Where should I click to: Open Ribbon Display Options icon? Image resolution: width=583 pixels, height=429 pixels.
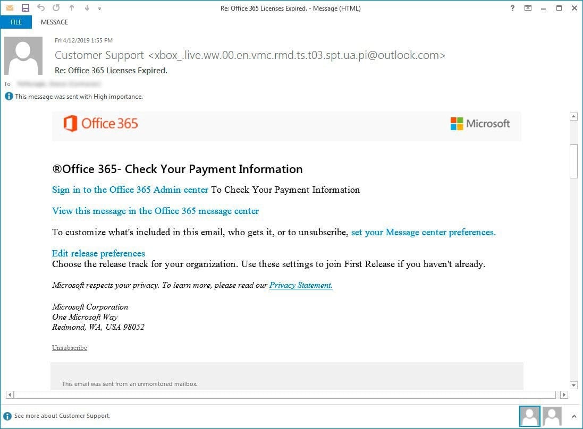click(x=528, y=8)
